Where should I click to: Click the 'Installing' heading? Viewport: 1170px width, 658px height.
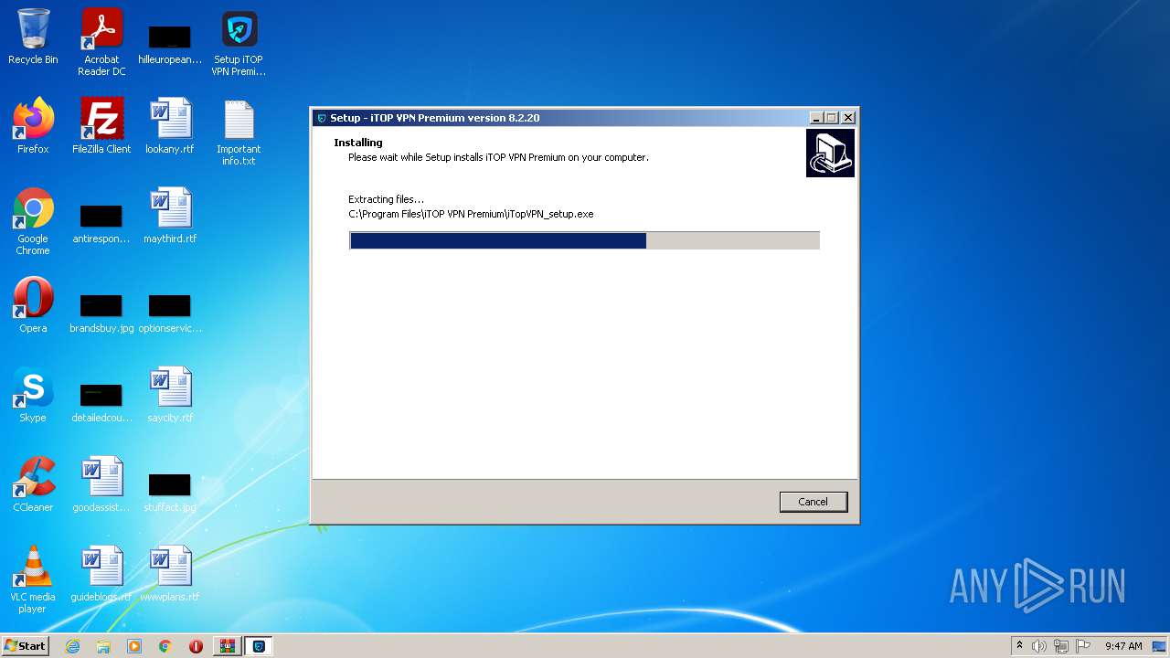pos(358,143)
